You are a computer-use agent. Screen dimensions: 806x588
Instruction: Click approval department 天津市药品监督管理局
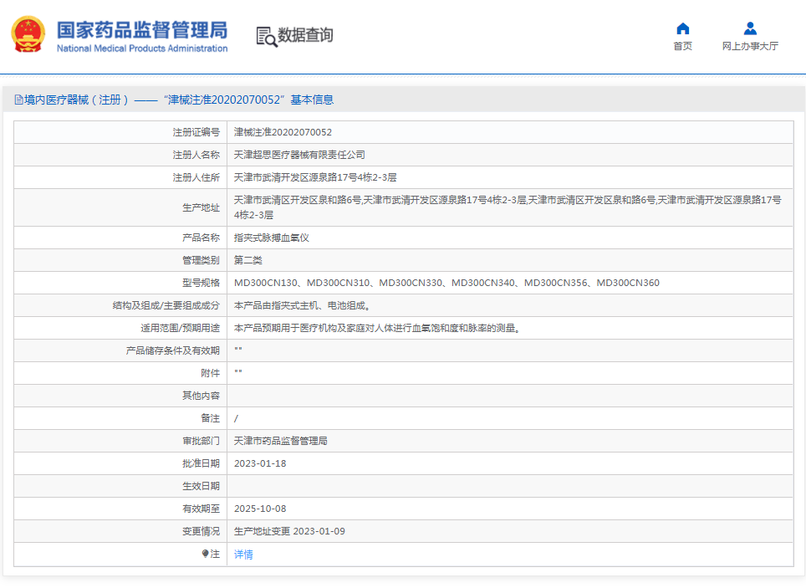pos(280,441)
